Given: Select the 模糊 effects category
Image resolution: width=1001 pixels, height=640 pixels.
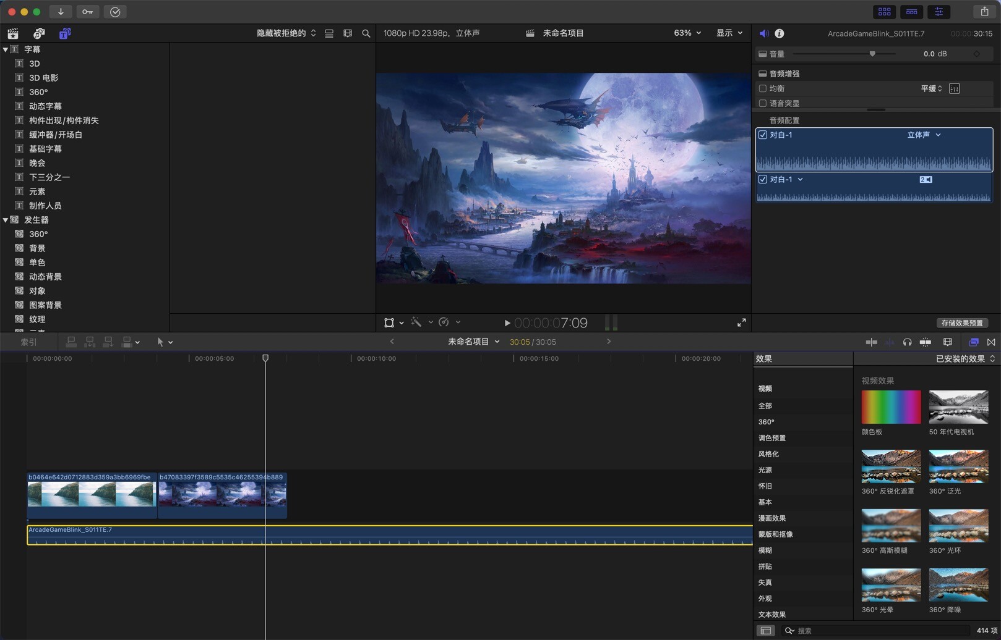Looking at the screenshot, I should (x=765, y=550).
